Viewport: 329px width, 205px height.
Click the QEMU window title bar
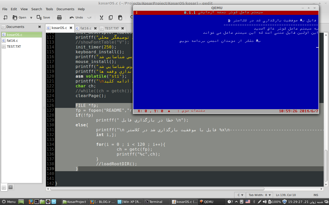[226, 8]
